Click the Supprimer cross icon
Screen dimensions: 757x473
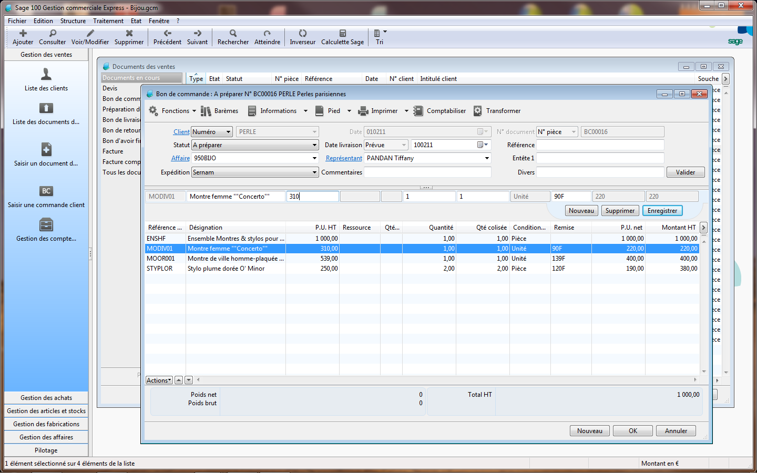[x=129, y=33]
